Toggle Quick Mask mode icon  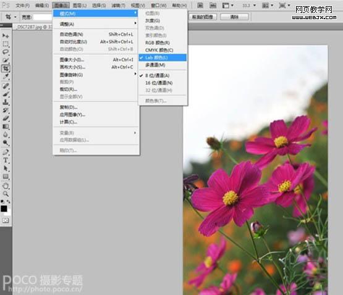[x=6, y=220]
